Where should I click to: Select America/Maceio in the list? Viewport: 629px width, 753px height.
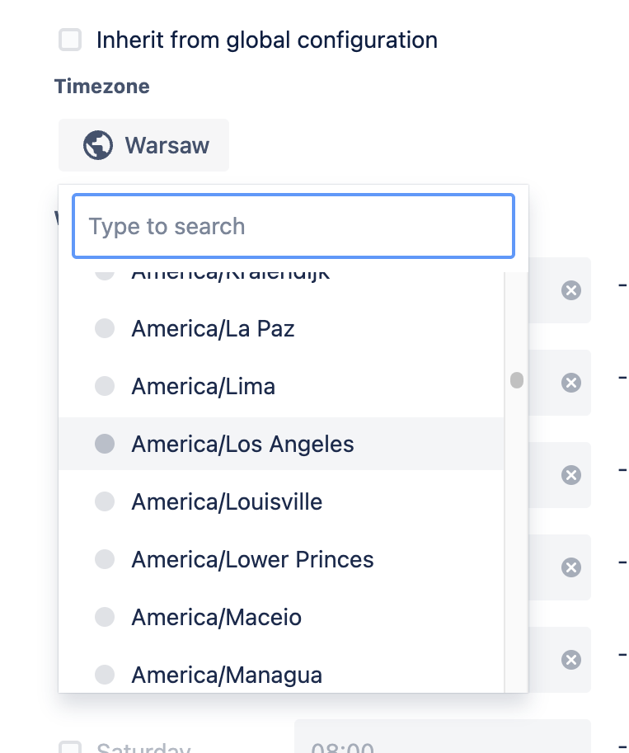216,617
